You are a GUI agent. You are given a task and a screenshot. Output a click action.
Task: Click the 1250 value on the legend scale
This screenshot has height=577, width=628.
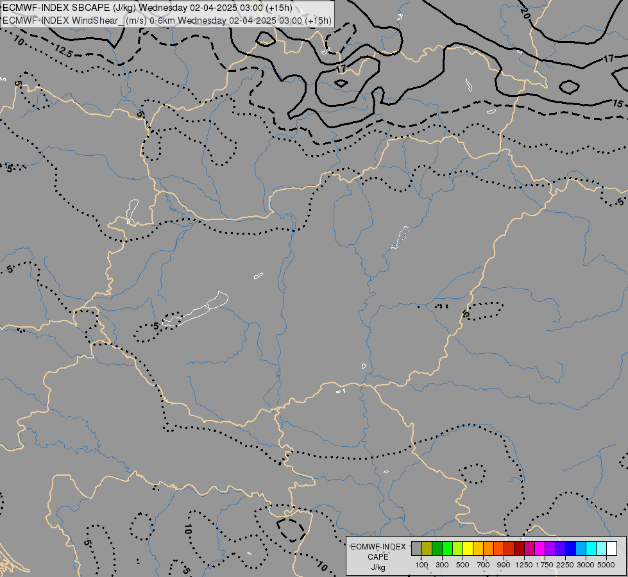(x=524, y=565)
